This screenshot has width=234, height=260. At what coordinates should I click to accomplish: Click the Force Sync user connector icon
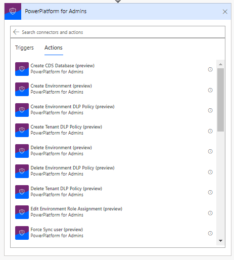(x=22, y=233)
